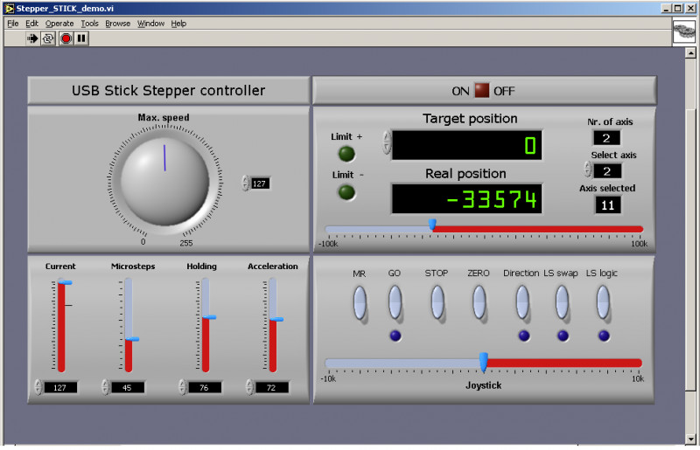
Task: Open the Window menu
Action: tap(150, 24)
